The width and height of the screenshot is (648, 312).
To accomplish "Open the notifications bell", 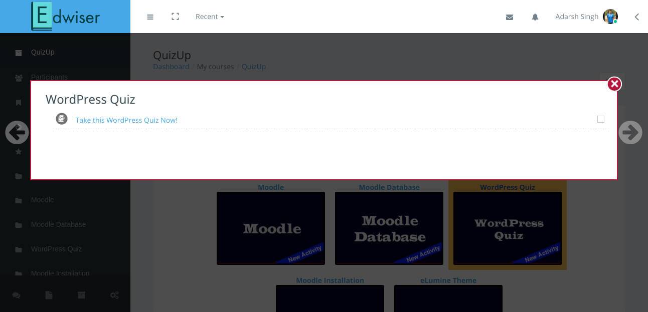I will pos(535,17).
